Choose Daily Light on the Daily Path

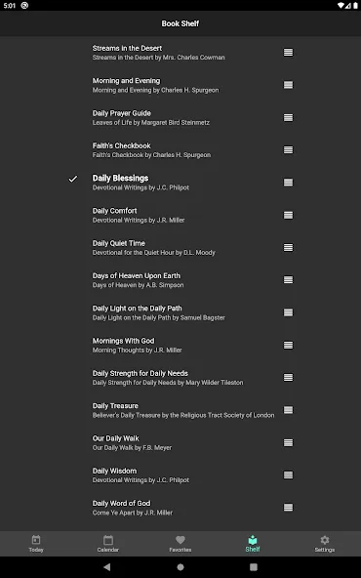(x=180, y=312)
